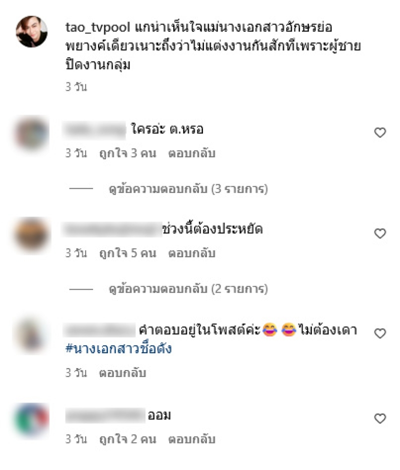Open the hashtag #นางเอกสาวชื่อดัง

pos(118,349)
